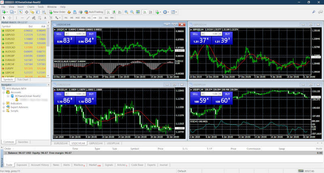Collapse the Accounts tree node
This screenshot has width=324, height=173.
(3, 92)
